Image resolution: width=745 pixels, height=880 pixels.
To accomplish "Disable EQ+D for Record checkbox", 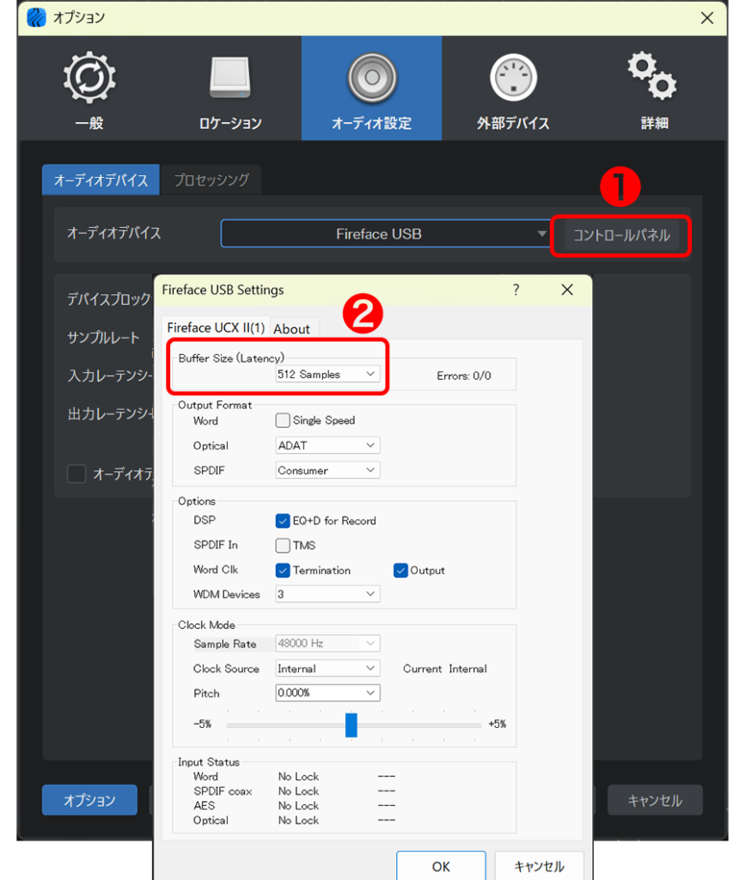I will (283, 521).
